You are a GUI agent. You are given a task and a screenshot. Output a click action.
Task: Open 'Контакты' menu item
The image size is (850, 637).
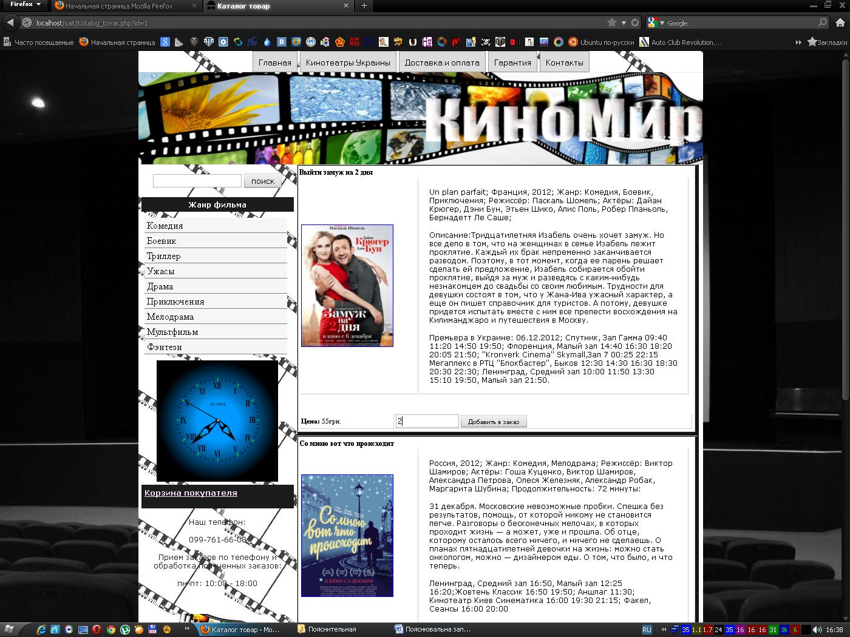pyautogui.click(x=564, y=62)
